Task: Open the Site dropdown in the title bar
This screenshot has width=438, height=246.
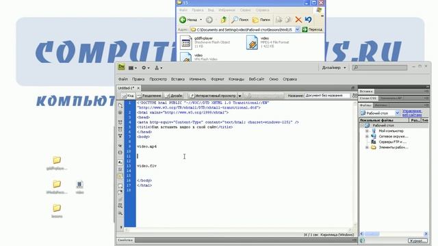Action: coord(158,68)
